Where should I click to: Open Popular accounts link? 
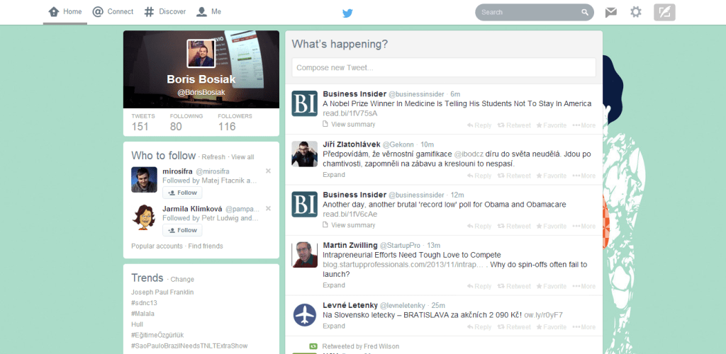[157, 246]
